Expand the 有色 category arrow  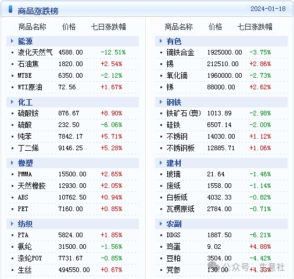(161, 41)
